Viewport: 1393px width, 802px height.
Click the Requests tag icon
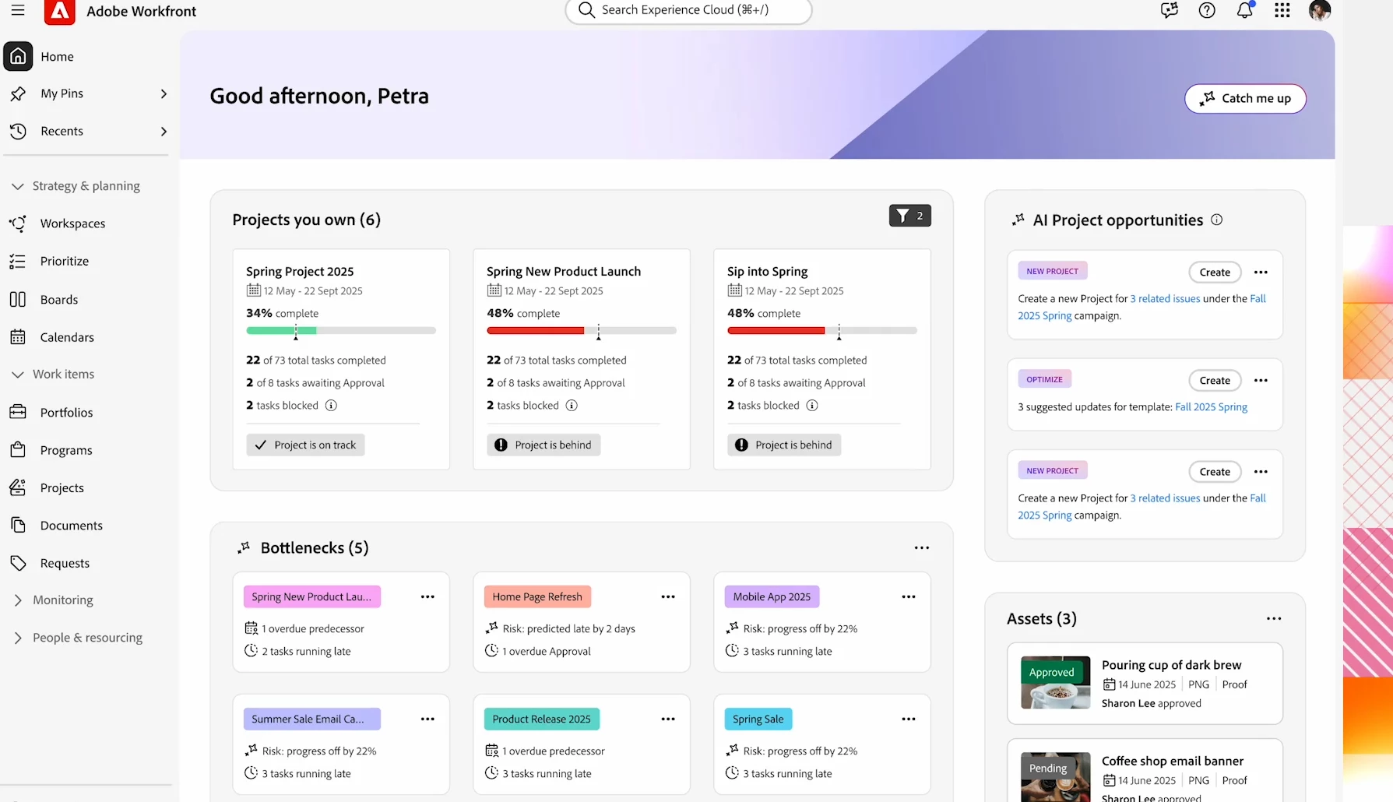pyautogui.click(x=18, y=563)
